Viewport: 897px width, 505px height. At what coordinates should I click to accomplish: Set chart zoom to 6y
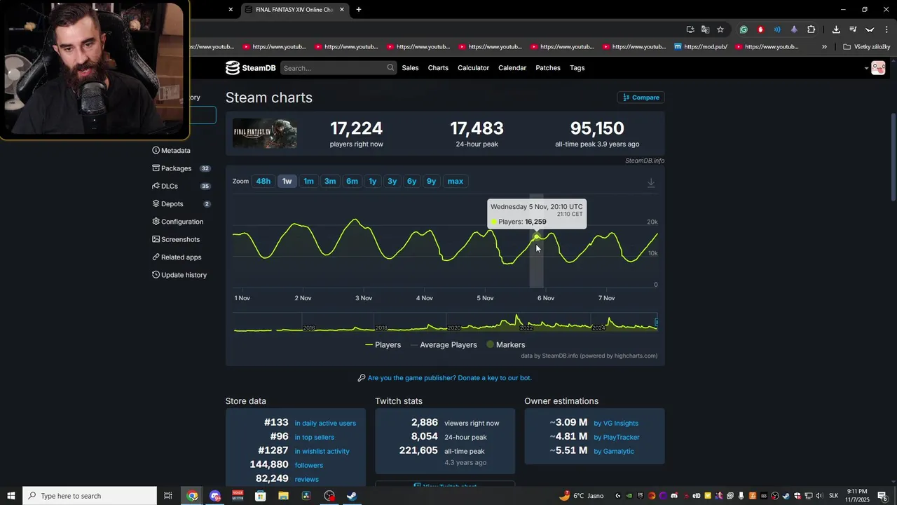pos(412,181)
